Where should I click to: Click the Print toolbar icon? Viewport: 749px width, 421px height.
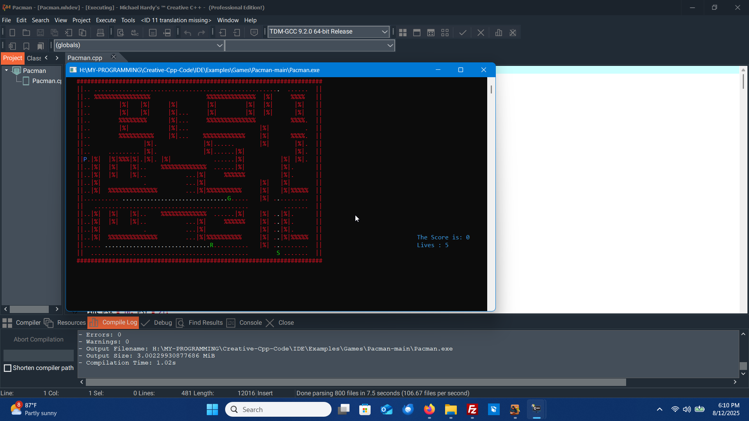tap(100, 33)
